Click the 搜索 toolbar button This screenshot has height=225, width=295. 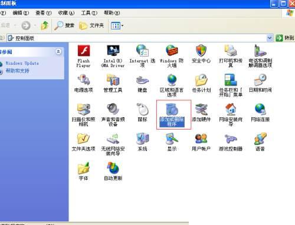coord(64,25)
